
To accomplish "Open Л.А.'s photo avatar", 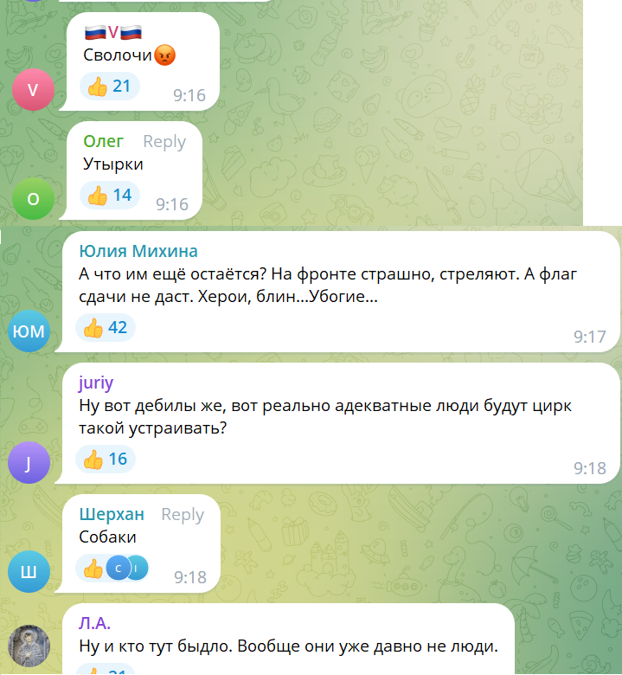I will click(29, 646).
